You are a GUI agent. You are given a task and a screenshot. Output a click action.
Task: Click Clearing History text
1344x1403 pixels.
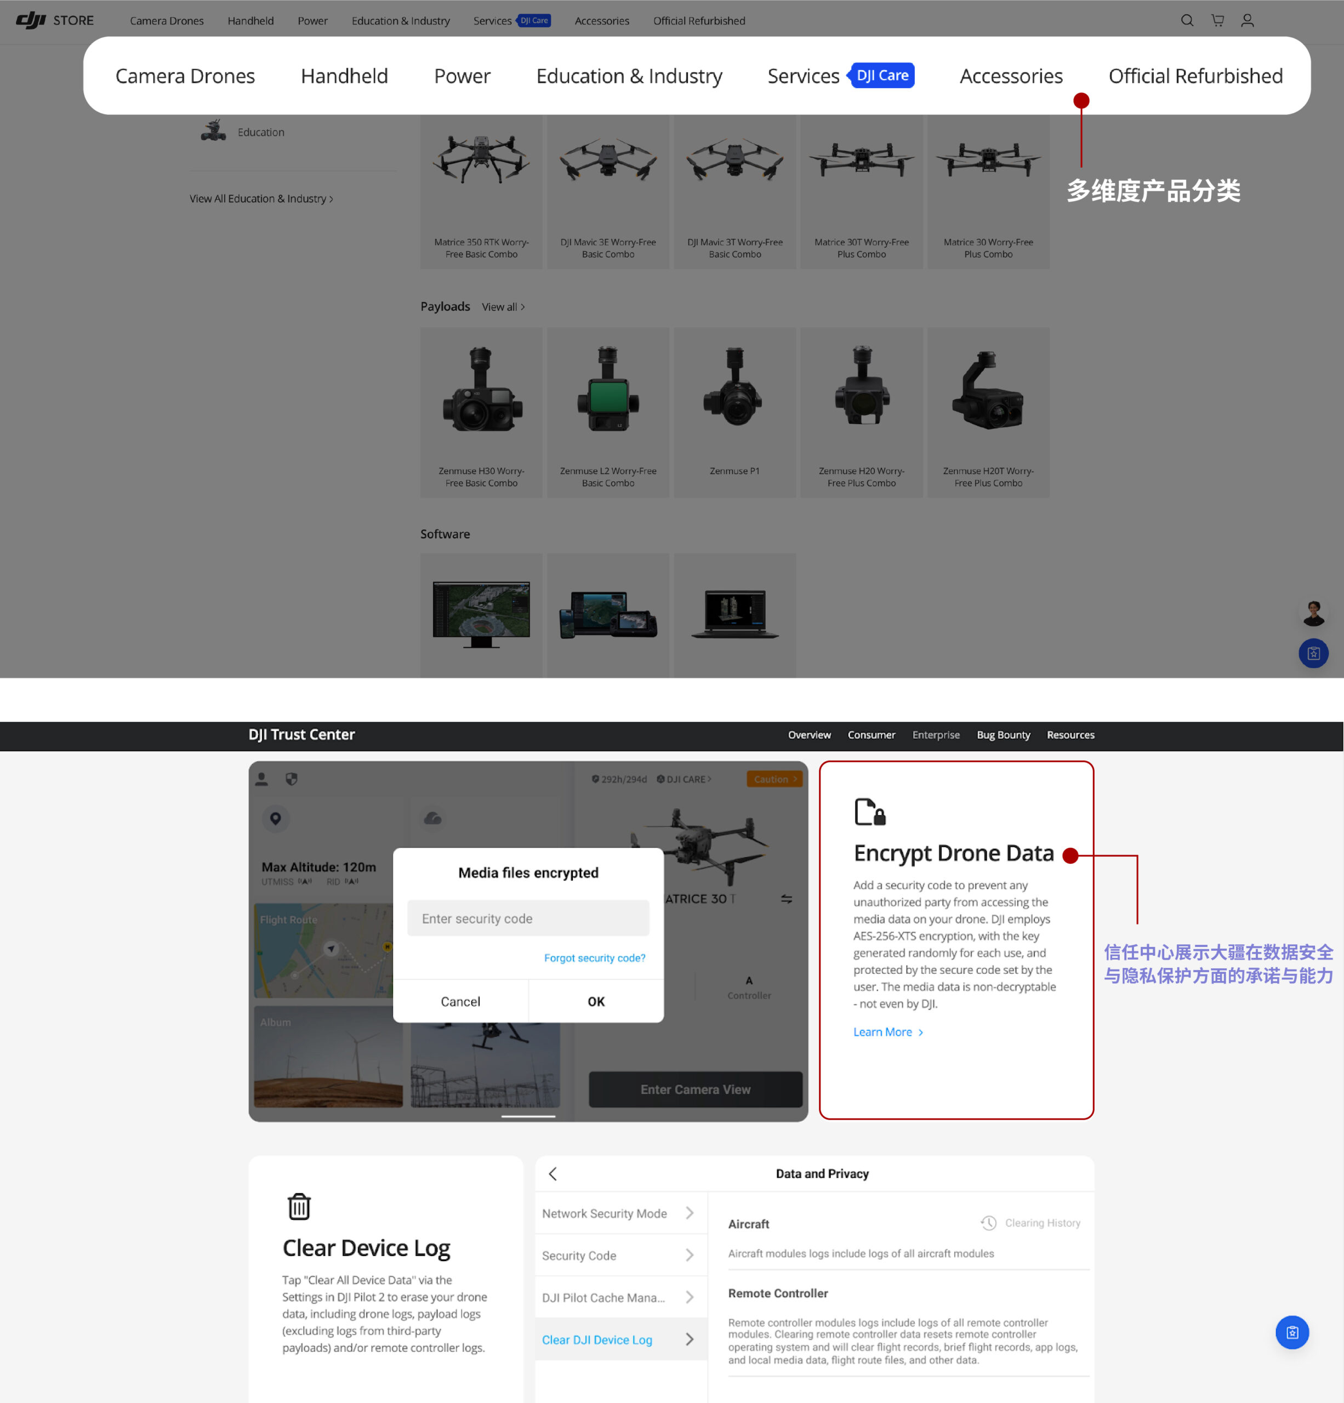[x=1043, y=1223]
